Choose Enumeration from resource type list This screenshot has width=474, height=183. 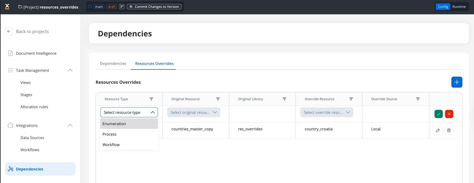114,124
